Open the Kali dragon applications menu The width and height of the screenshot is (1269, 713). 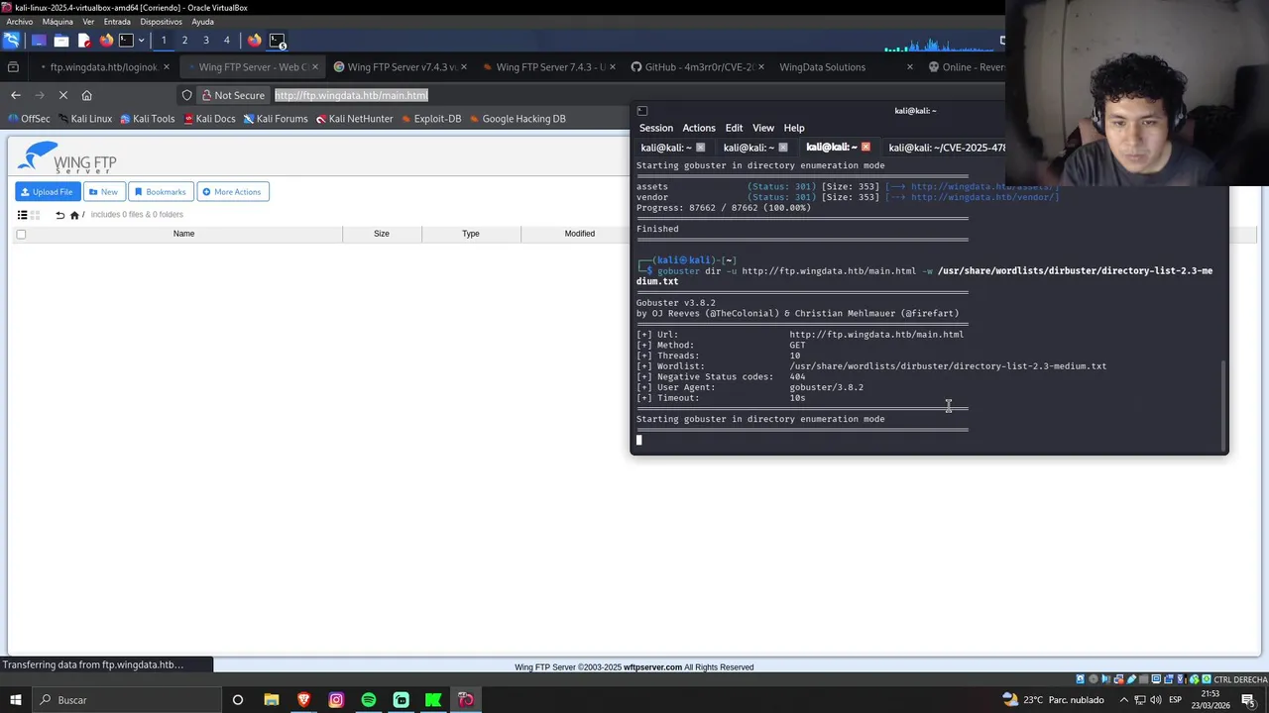(x=11, y=41)
